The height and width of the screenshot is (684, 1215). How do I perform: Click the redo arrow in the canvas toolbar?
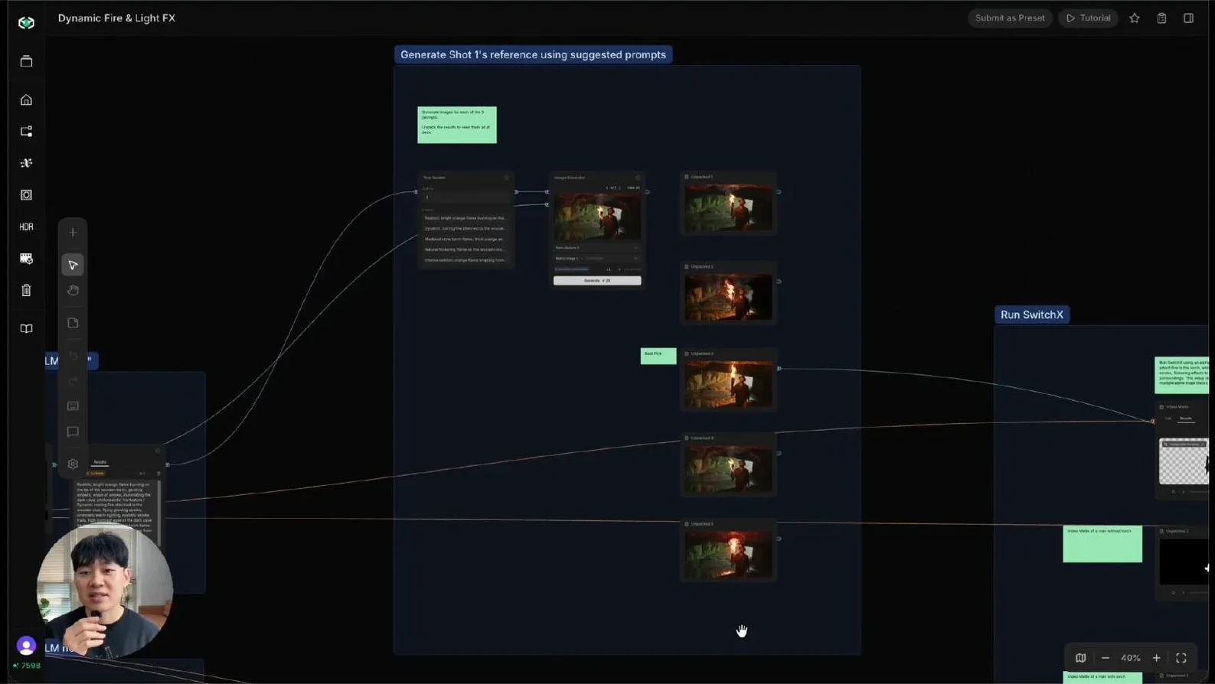tap(73, 380)
